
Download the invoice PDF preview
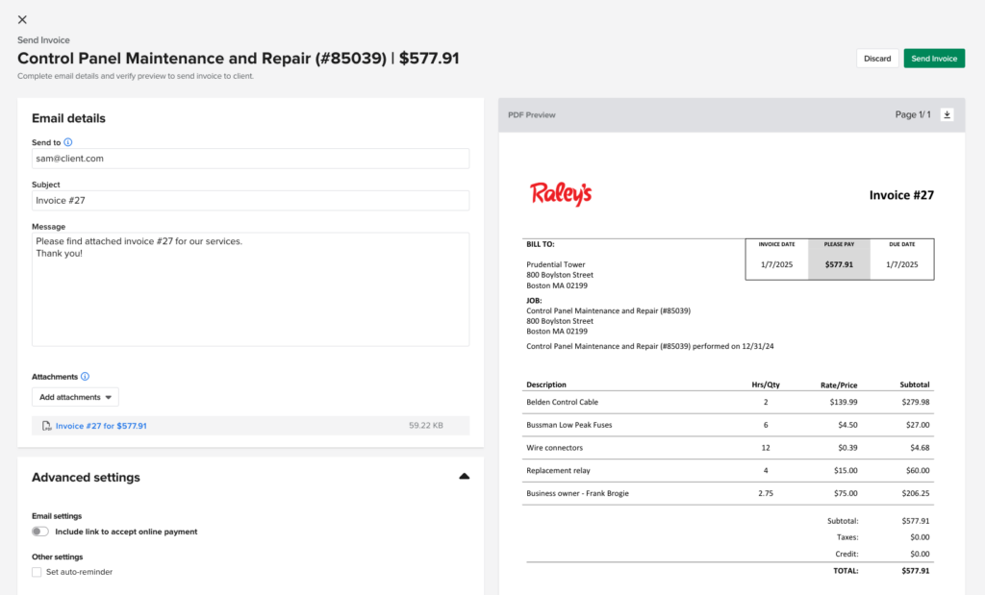pyautogui.click(x=947, y=113)
